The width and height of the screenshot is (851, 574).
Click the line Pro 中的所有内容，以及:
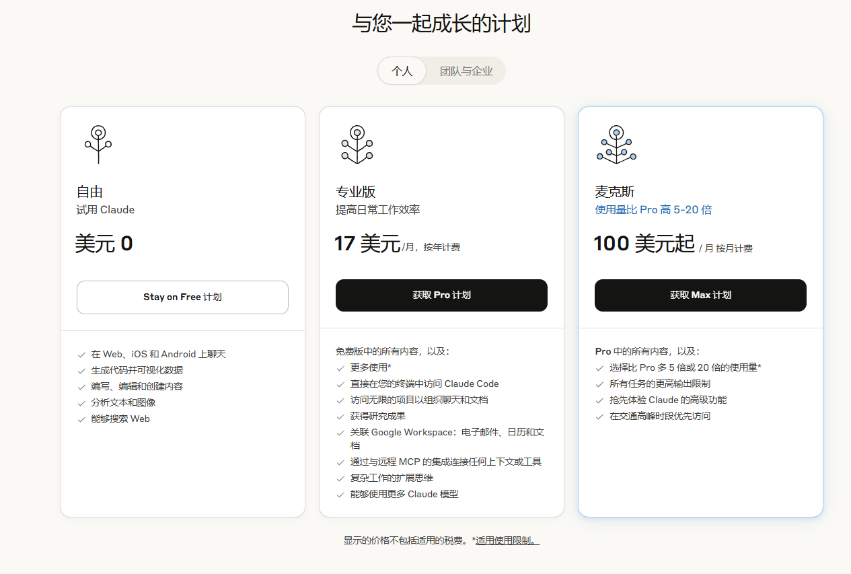647,351
